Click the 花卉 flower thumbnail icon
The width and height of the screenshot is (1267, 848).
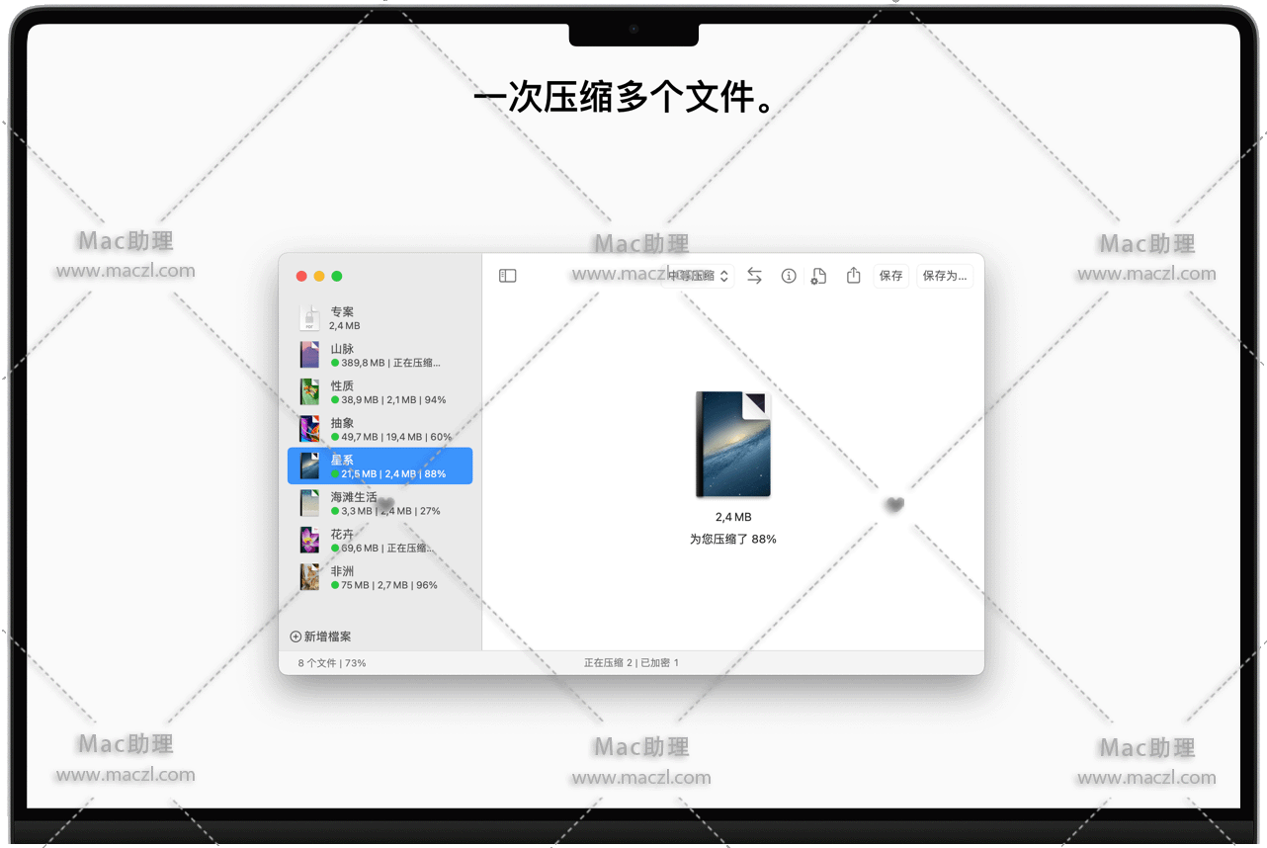coord(310,541)
